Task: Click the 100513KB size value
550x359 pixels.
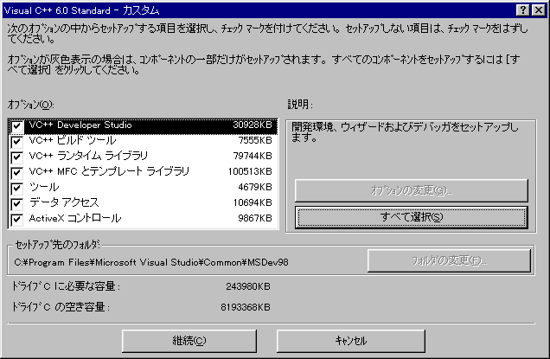Action: [x=250, y=171]
